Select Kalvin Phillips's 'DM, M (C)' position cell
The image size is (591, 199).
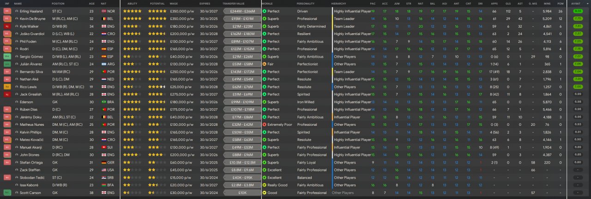click(60, 132)
